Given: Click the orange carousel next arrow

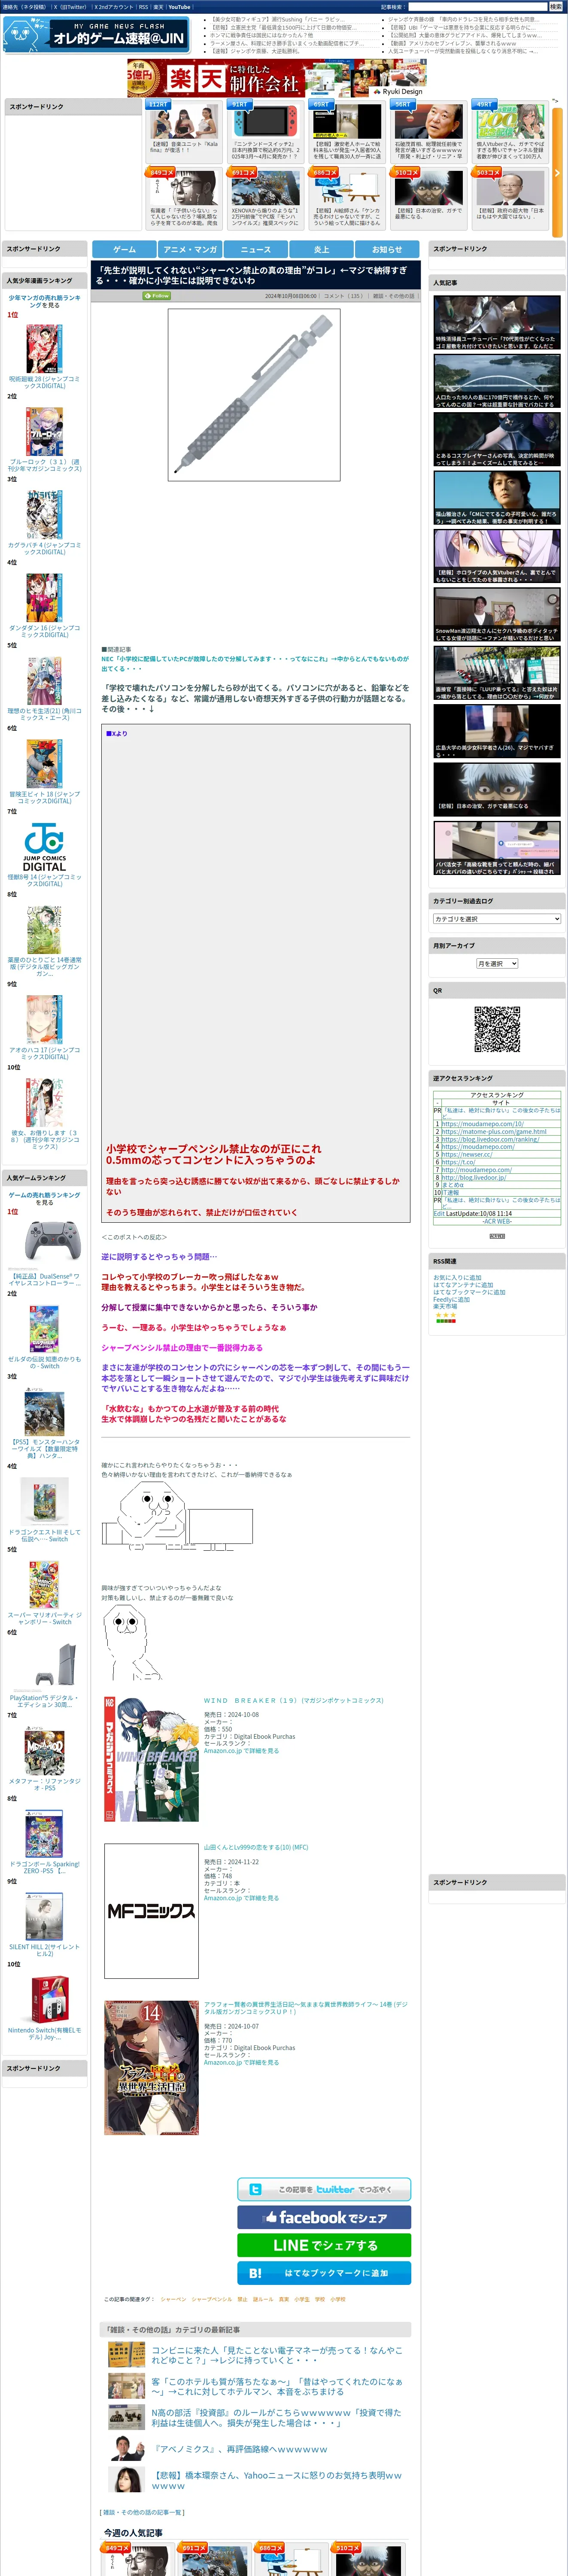Looking at the screenshot, I should [557, 172].
